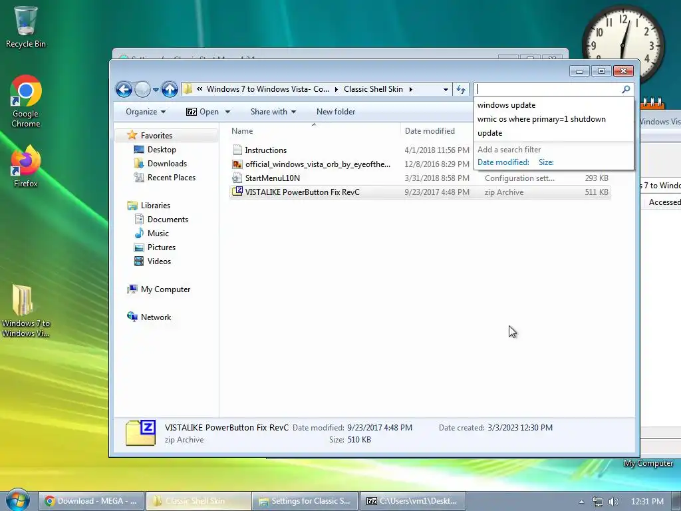Click inside the search input field

pyautogui.click(x=548, y=89)
